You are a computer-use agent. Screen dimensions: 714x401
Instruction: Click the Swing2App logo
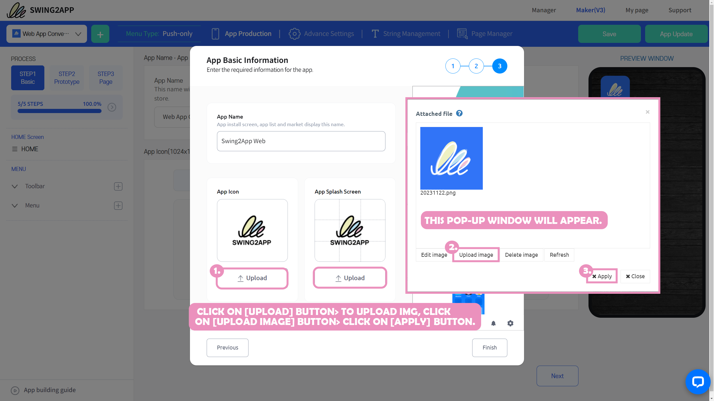[x=40, y=10]
